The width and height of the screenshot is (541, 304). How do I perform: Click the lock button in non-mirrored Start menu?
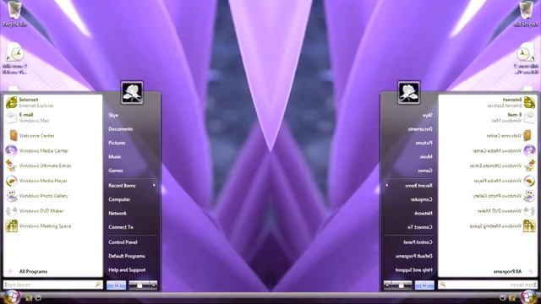coord(139,285)
